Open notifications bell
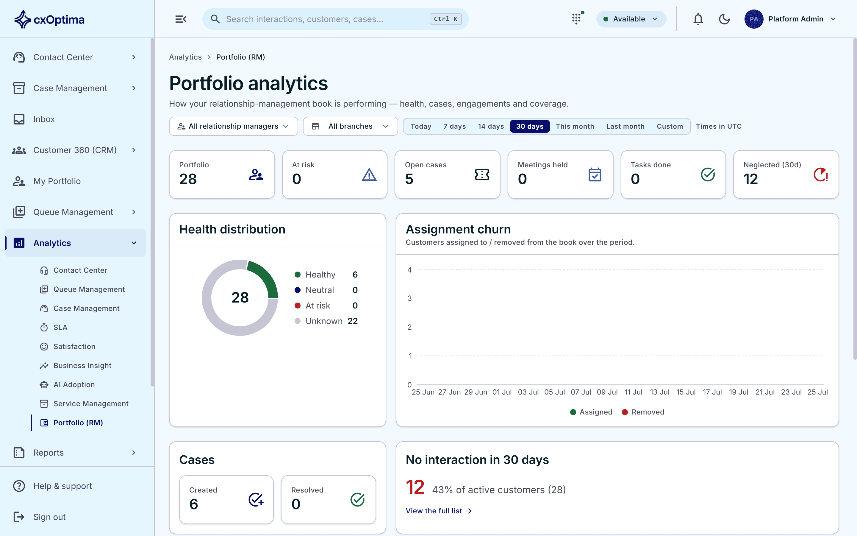The image size is (857, 536). [x=698, y=19]
